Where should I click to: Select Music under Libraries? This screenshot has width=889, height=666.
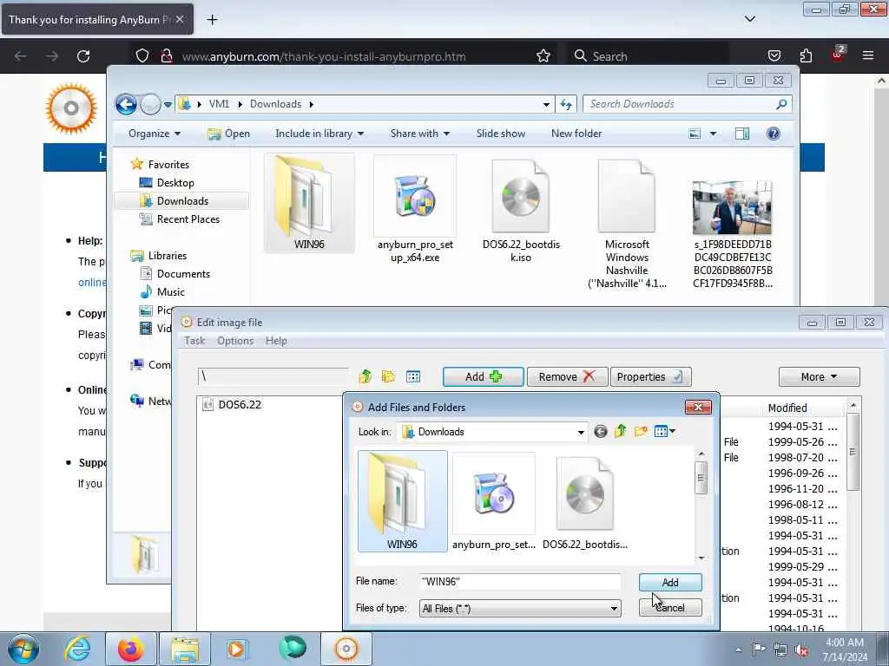[x=171, y=291]
